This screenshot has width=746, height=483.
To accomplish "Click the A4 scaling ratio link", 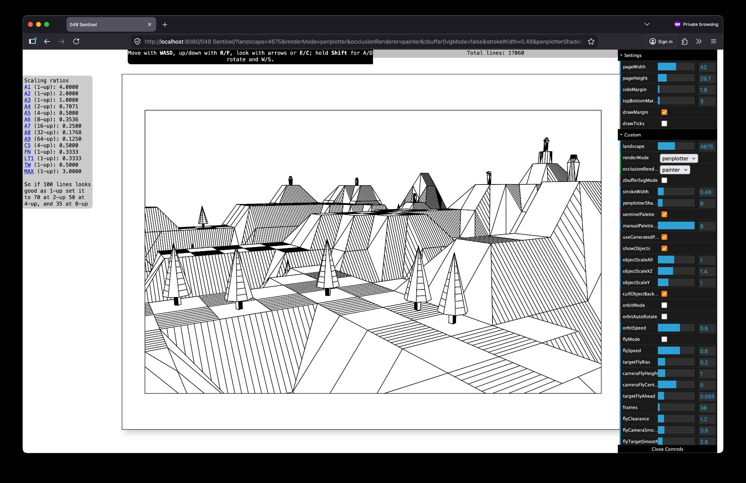I will tap(27, 106).
